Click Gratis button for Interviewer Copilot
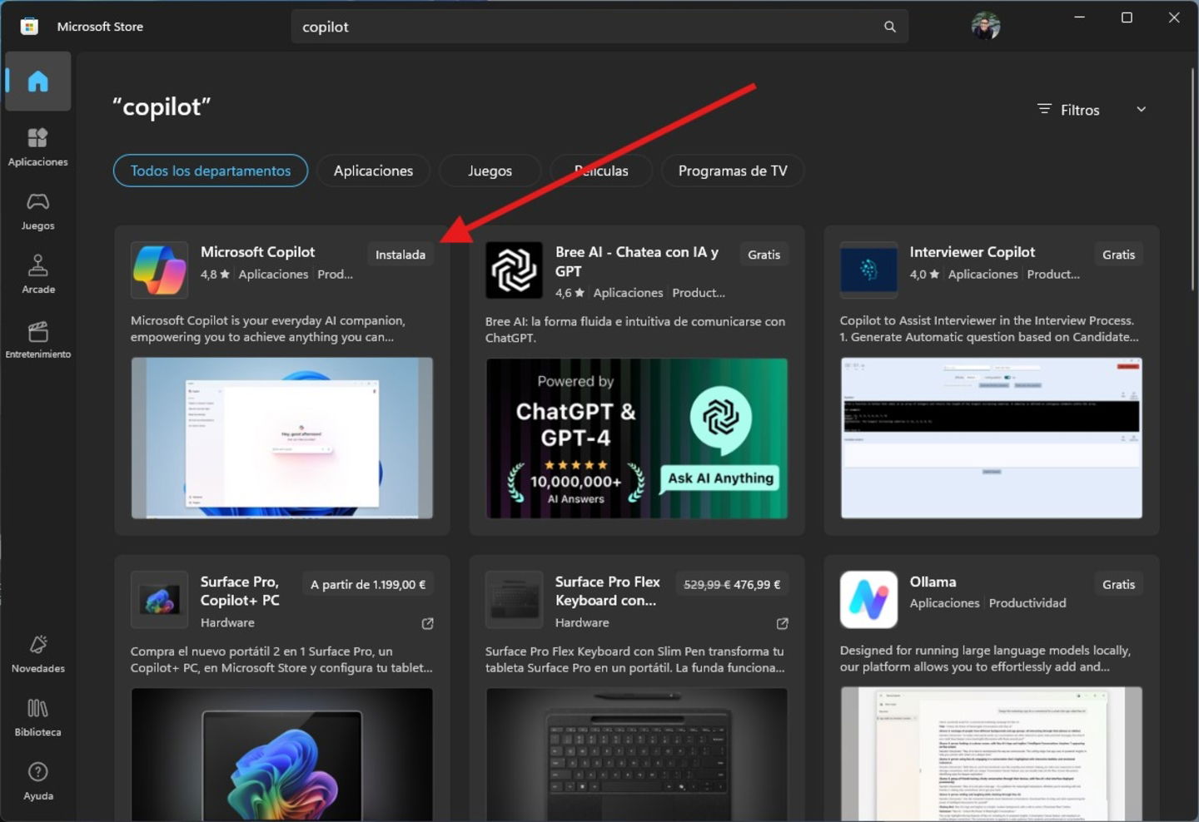Viewport: 1199px width, 822px height. pos(1118,255)
